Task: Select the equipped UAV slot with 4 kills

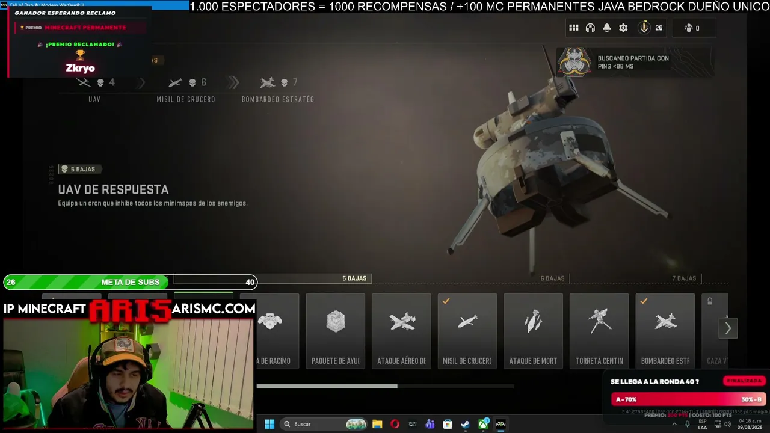Action: pos(95,90)
